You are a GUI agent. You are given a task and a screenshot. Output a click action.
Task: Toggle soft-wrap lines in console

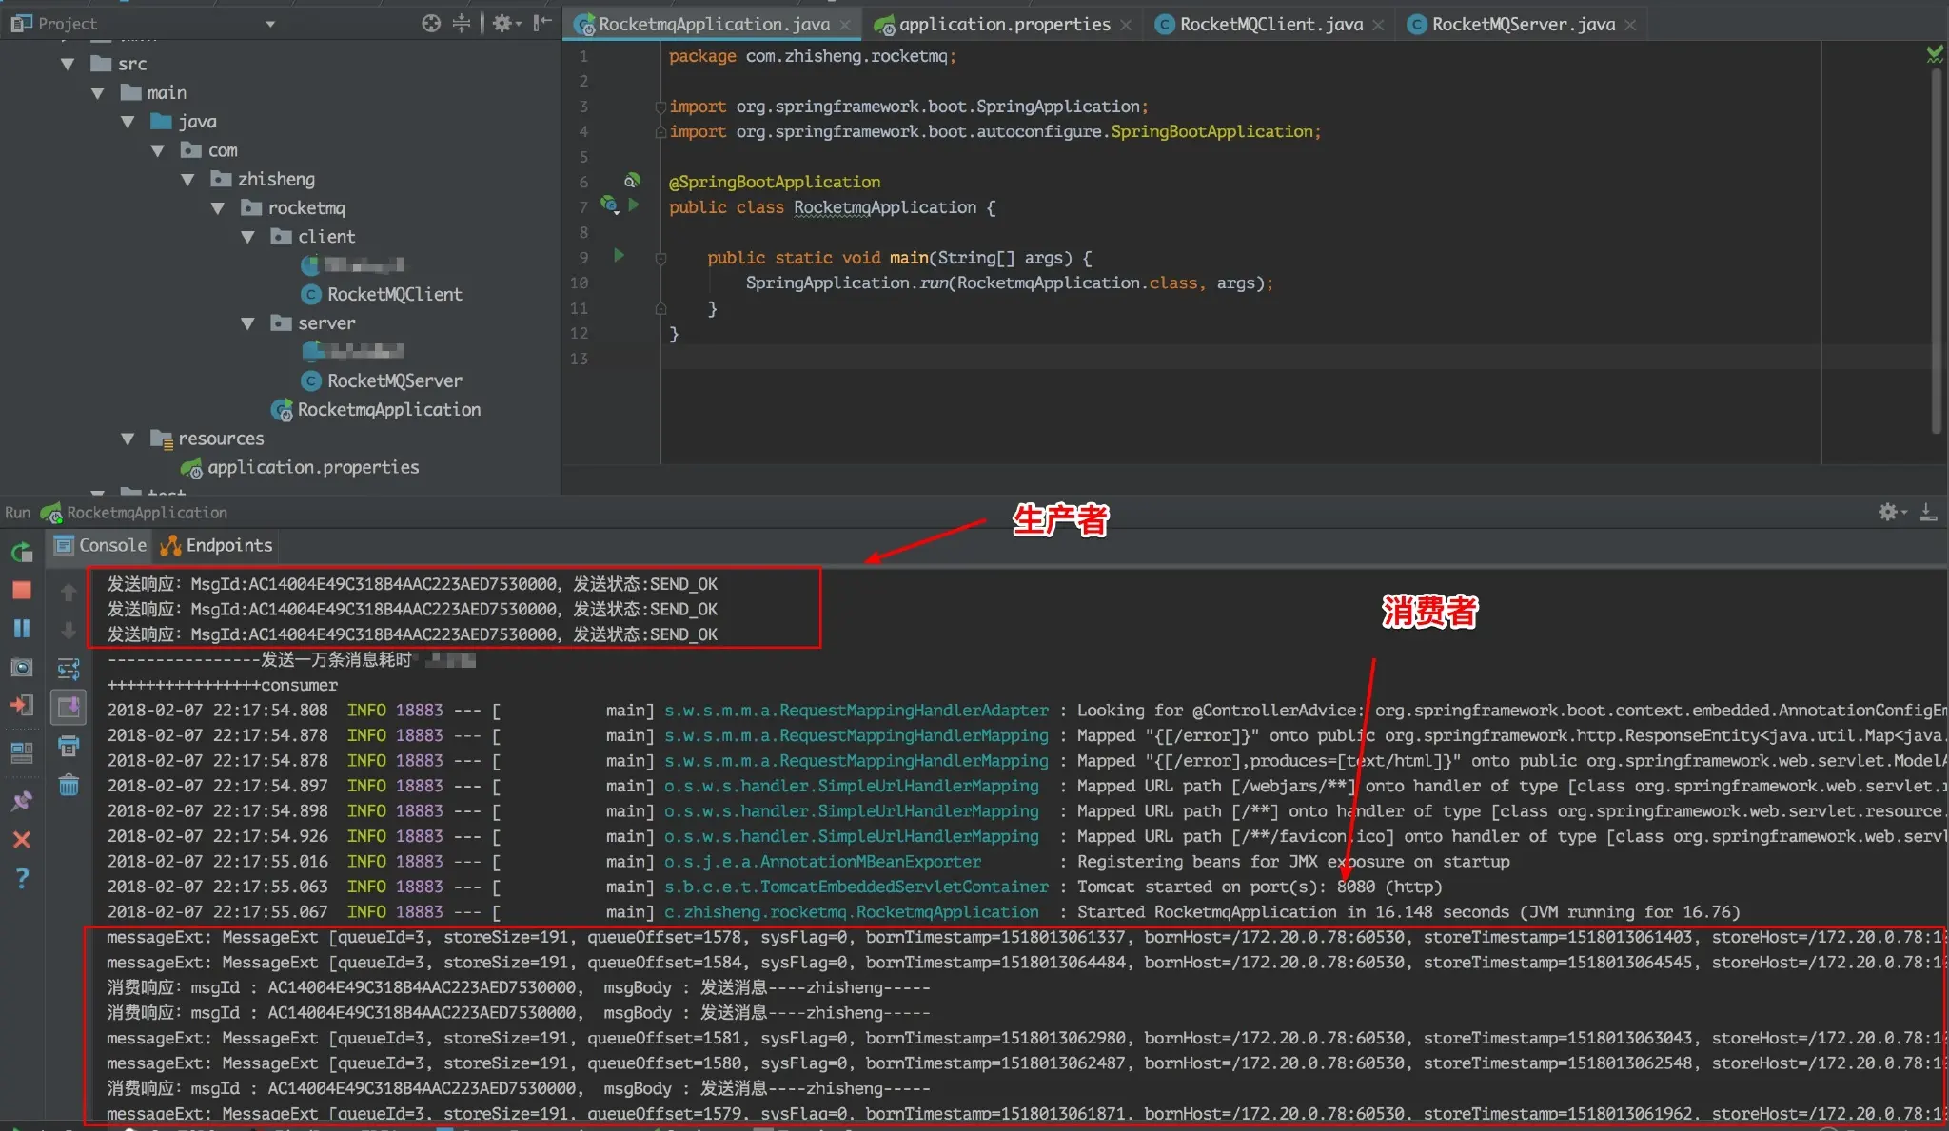69,669
